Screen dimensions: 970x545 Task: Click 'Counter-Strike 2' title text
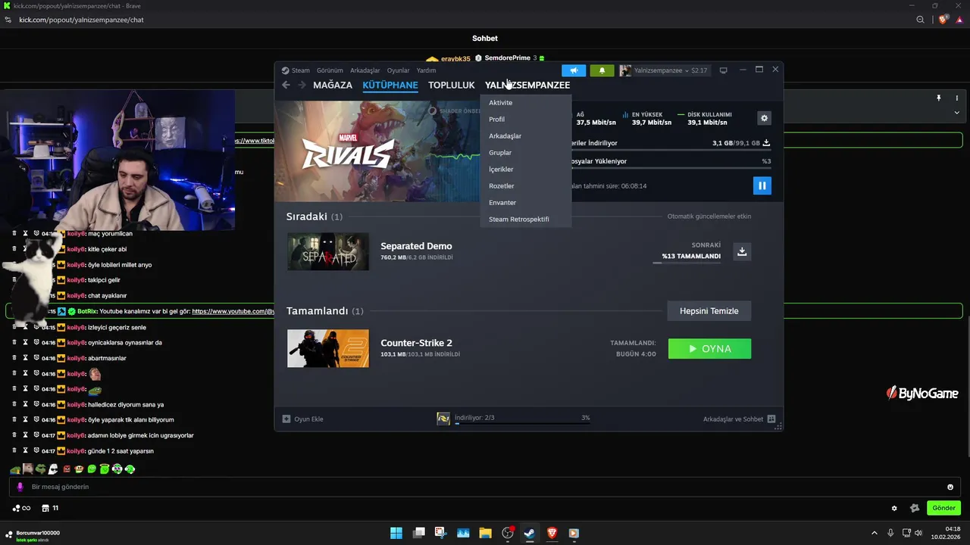(x=416, y=343)
